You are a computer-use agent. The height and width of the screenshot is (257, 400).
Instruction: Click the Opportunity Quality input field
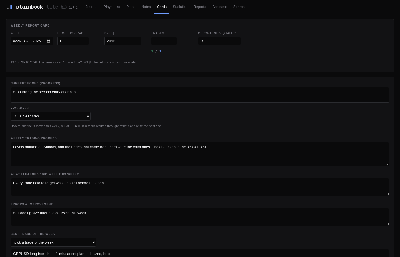(219, 41)
